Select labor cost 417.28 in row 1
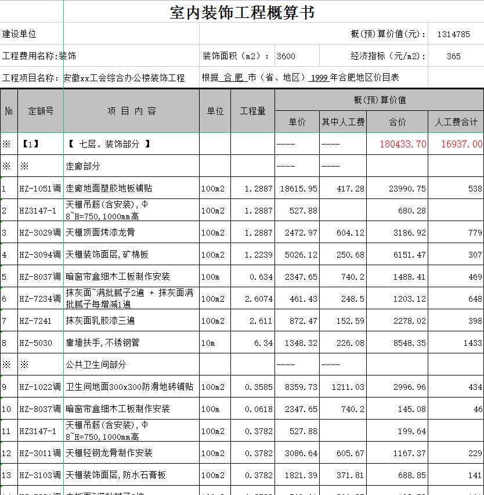Image resolution: width=484 pixels, height=495 pixels. pyautogui.click(x=351, y=189)
